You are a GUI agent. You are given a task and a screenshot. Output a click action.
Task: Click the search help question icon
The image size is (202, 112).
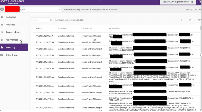[51, 20]
